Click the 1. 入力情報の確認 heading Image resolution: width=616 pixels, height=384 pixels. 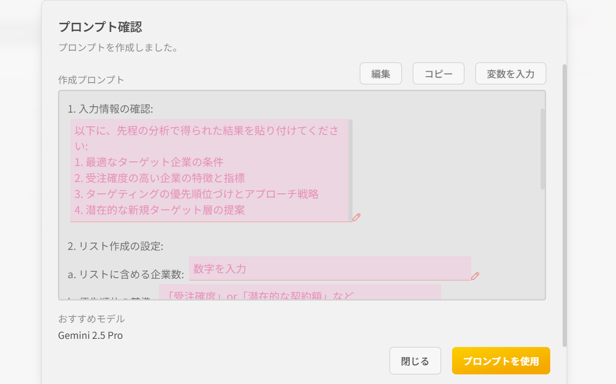[x=110, y=109]
